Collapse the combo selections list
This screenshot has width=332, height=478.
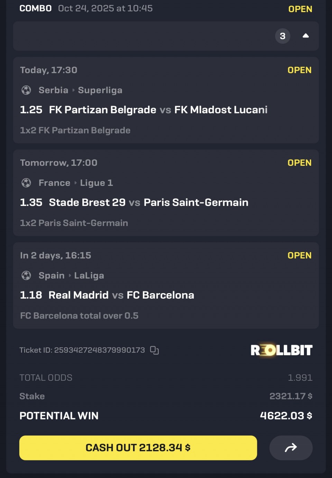pos(306,36)
